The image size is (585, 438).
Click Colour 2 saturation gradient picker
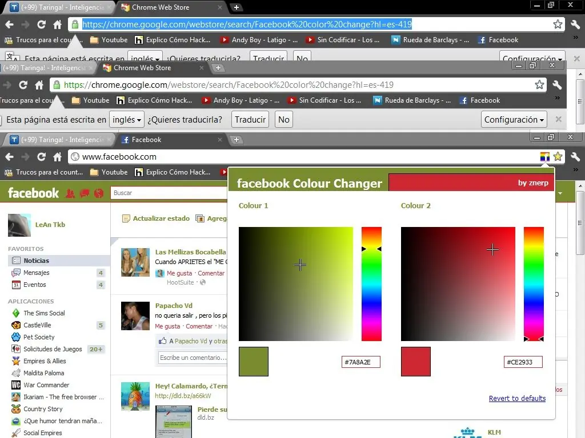(x=458, y=284)
